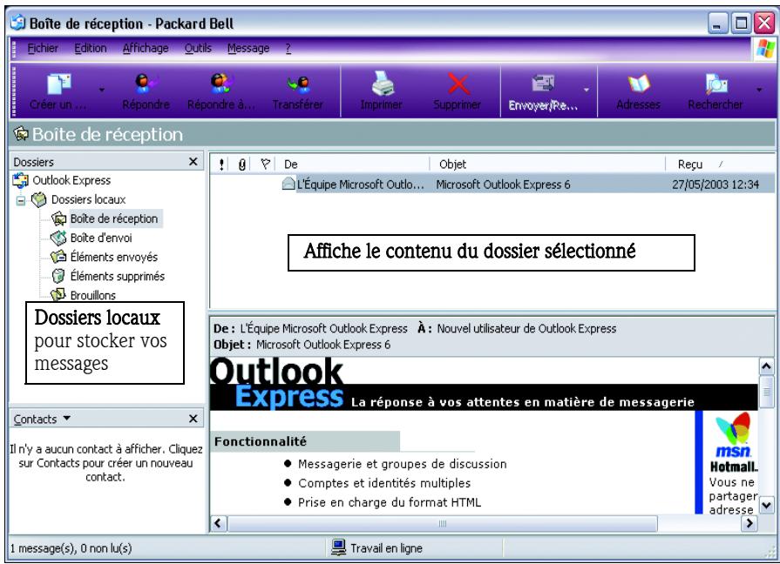Open the Contacts dropdown arrow
780x564 pixels.
66,419
